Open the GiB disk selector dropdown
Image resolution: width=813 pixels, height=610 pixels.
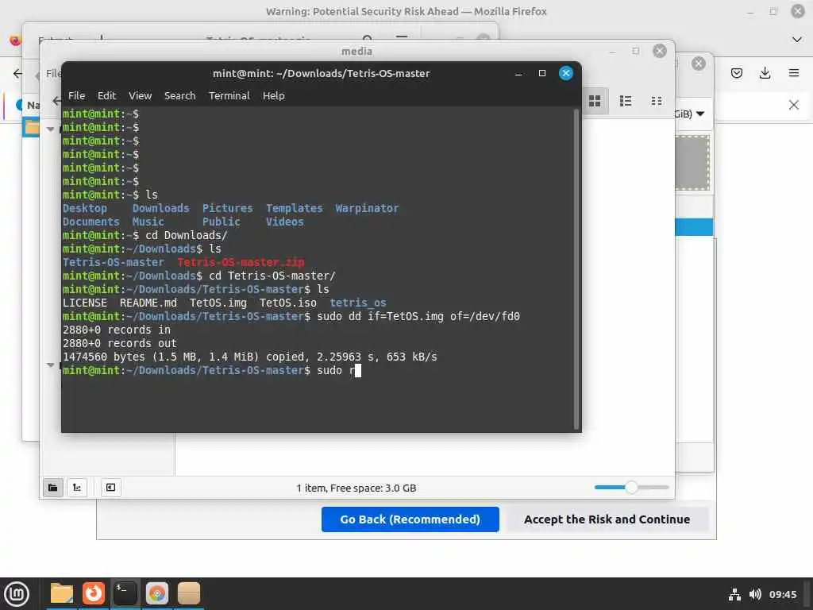[699, 114]
